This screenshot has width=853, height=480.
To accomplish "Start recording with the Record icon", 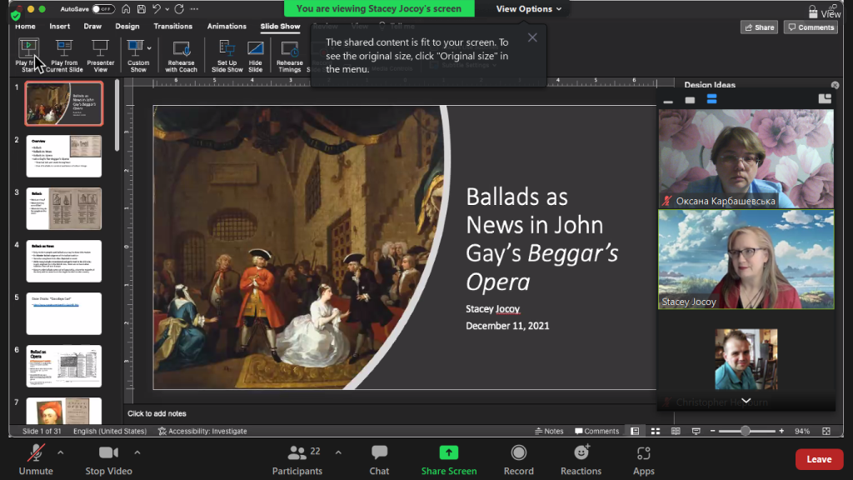I will (x=518, y=453).
